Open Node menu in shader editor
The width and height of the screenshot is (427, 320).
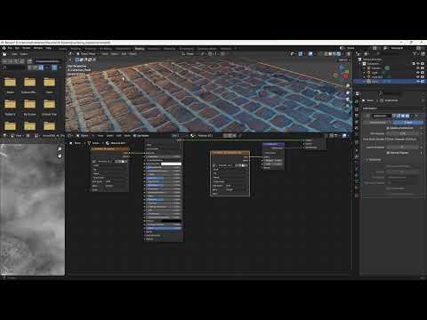click(x=127, y=136)
